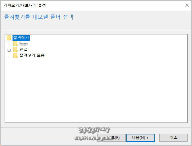192x146 pixels.
Task: Click the dotted tree line leading to 즐겨찾기 모음
Action: (x=11, y=56)
